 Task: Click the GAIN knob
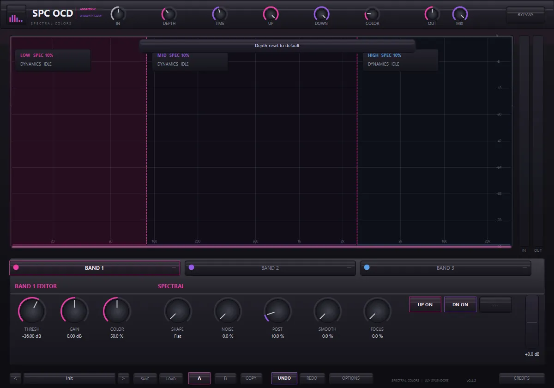(74, 310)
